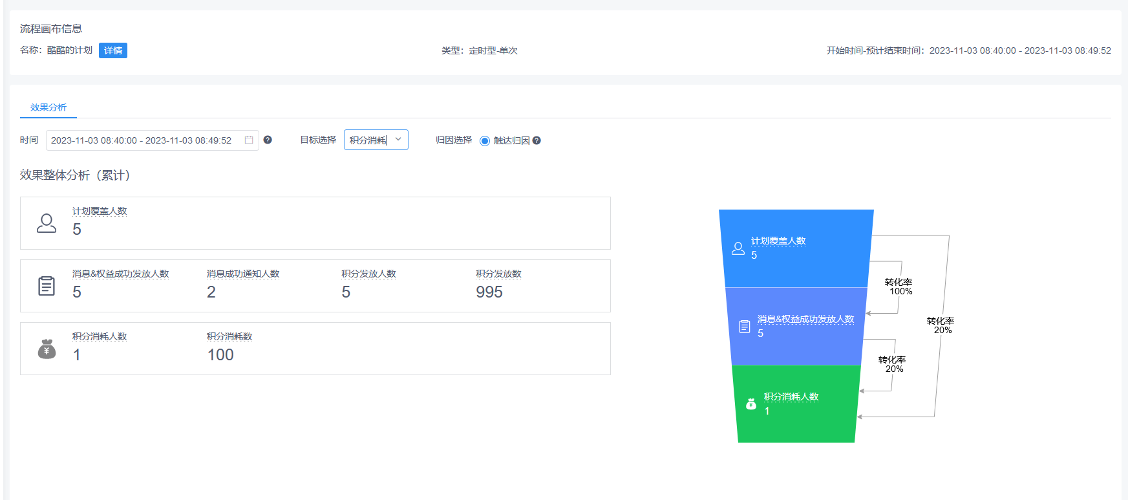The image size is (1128, 500).
Task: Click the green 积分消耗人数 funnel segment
Action: [x=796, y=404]
